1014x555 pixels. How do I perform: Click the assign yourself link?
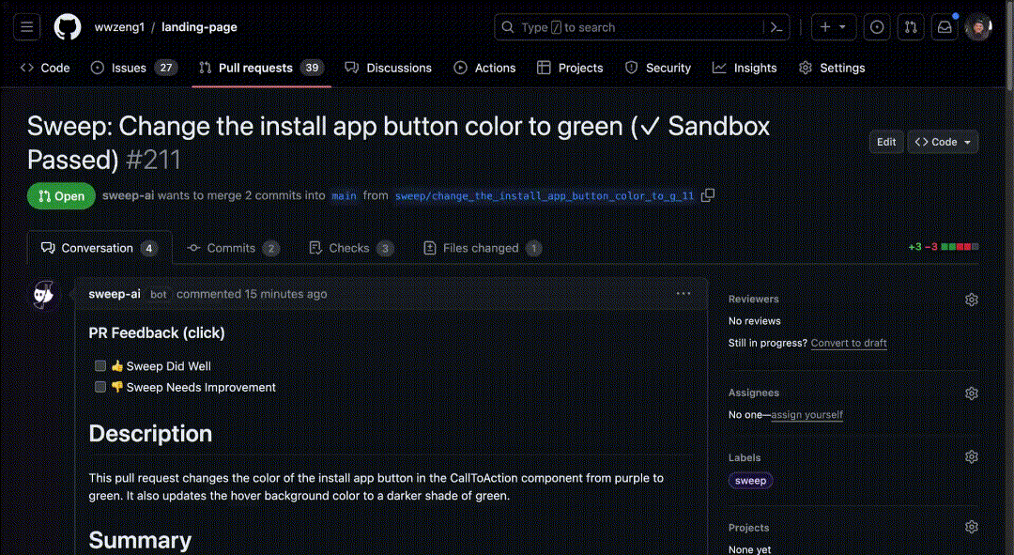807,415
